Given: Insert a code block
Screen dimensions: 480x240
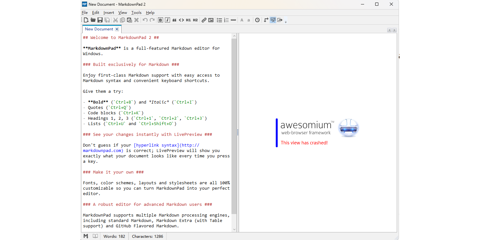Looking at the screenshot, I should pos(181,20).
